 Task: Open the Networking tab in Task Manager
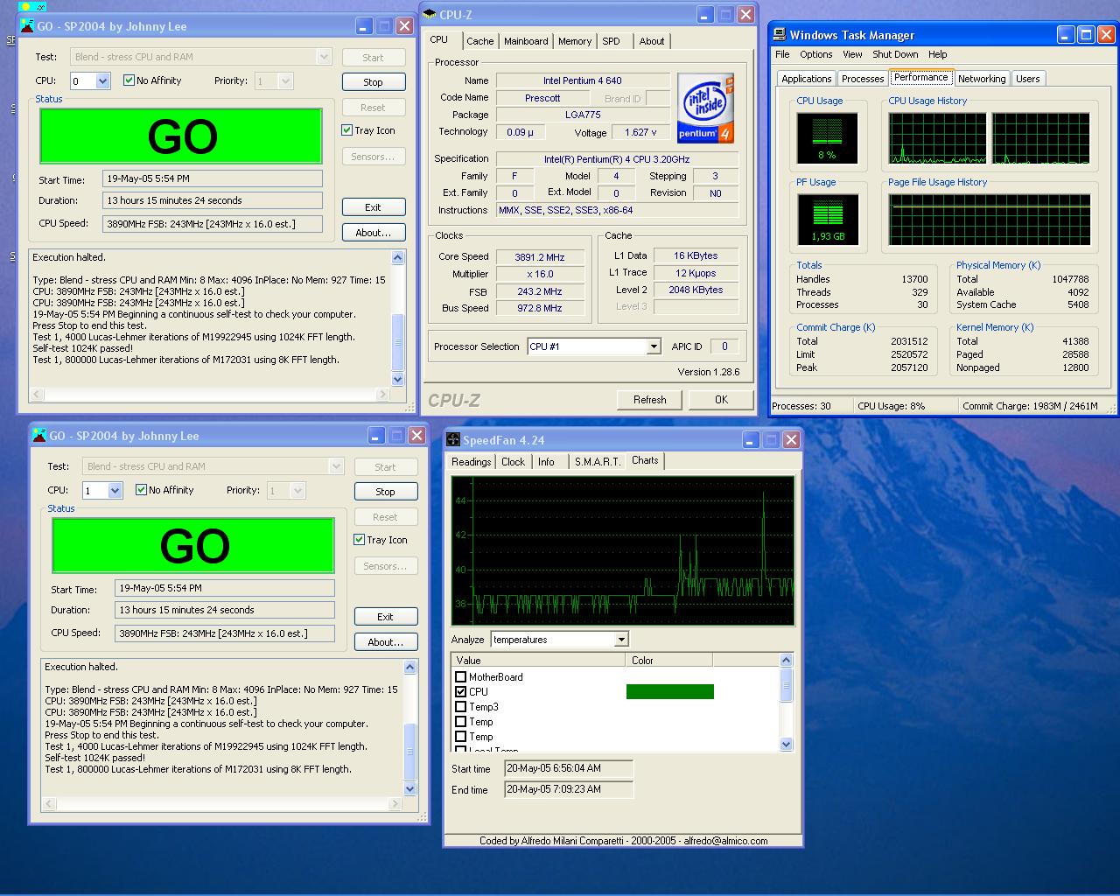click(x=982, y=79)
